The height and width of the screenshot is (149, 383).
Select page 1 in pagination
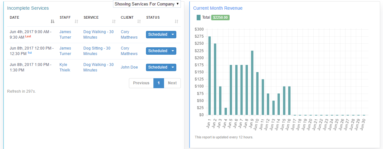pos(159,83)
